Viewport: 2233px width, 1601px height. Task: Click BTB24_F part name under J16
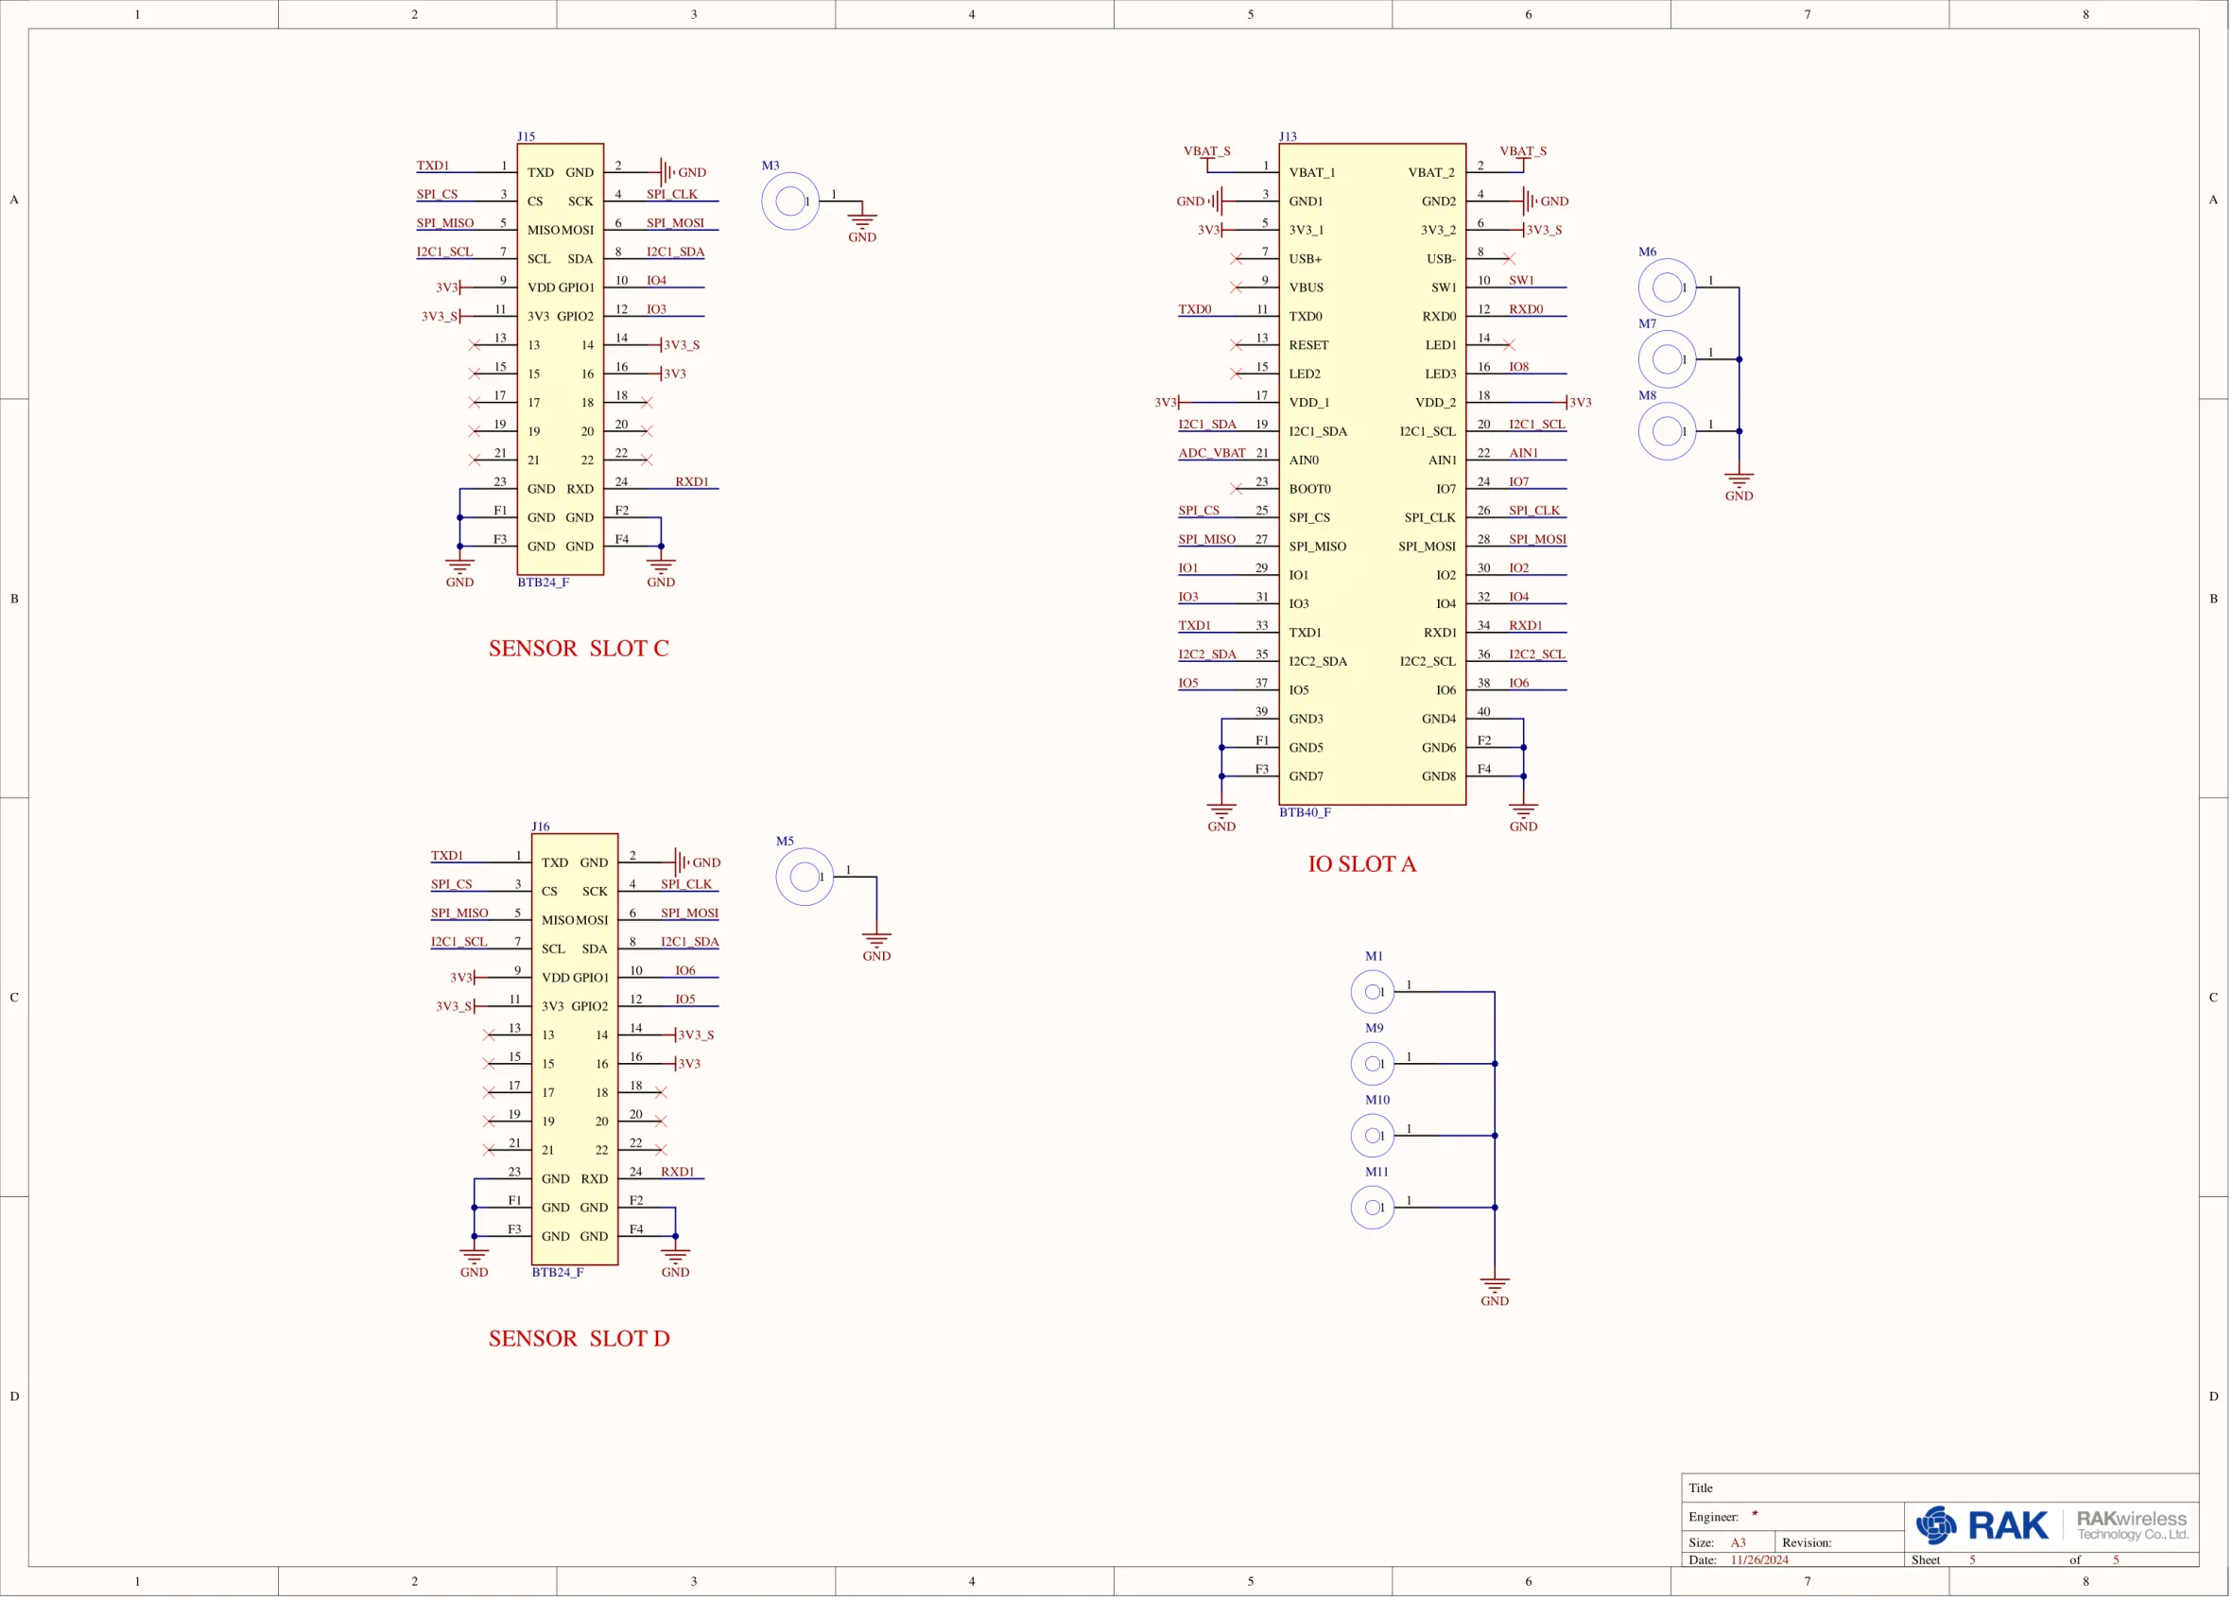(x=557, y=1272)
